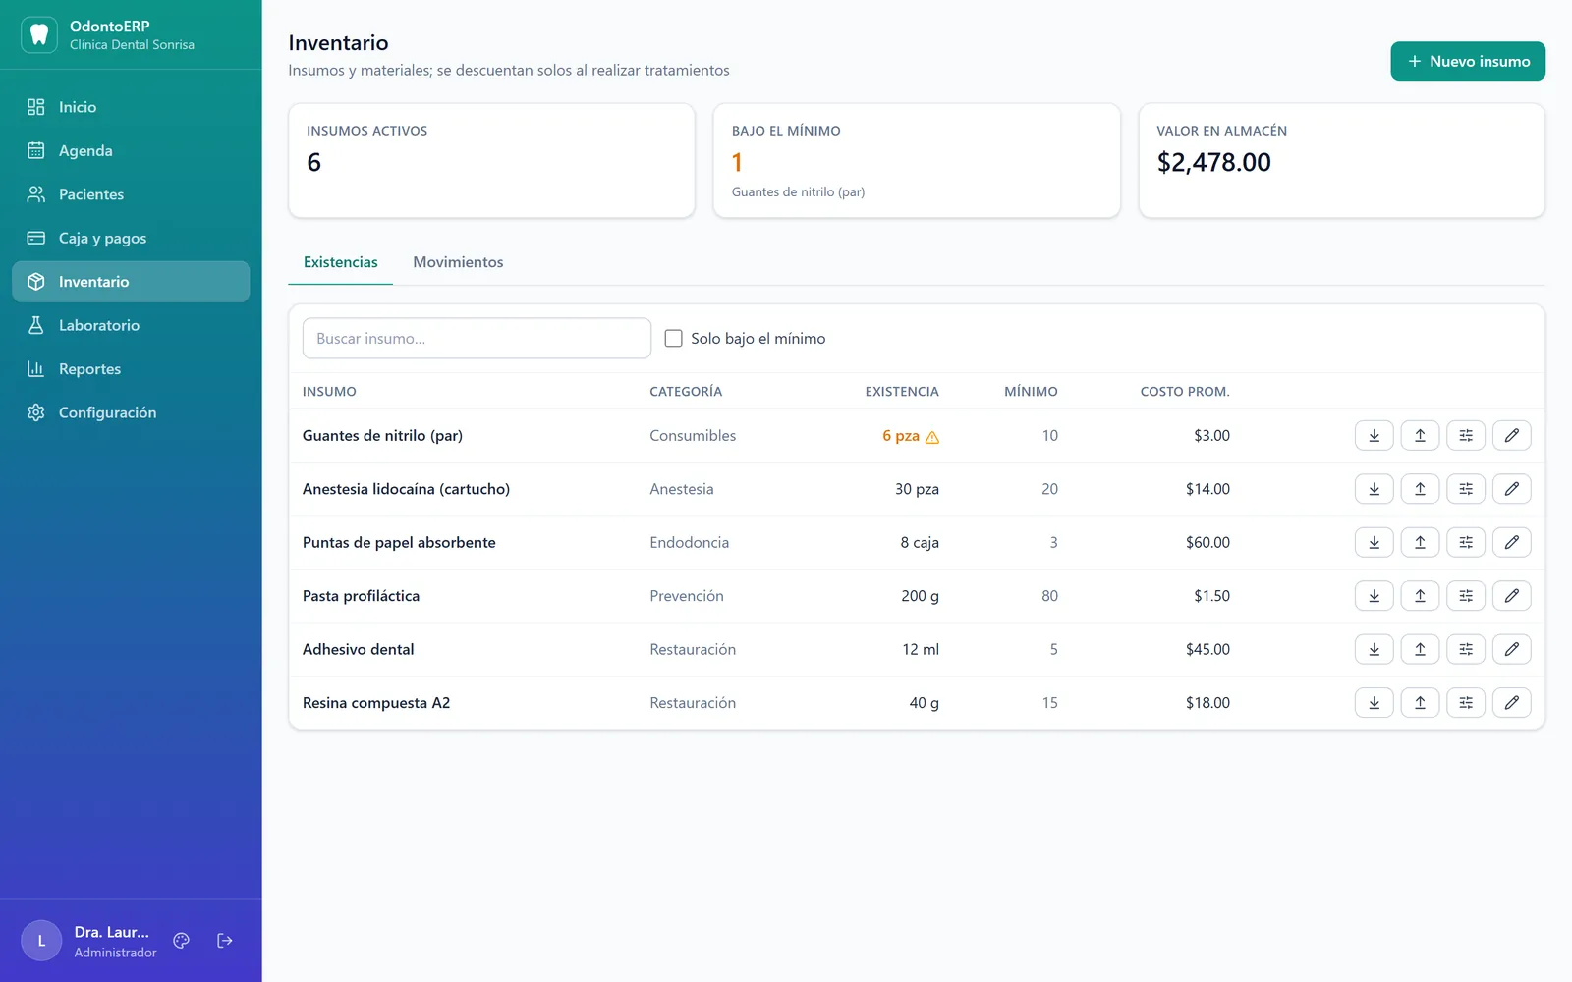This screenshot has width=1572, height=982.
Task: Select the Existencias tab
Action: [340, 262]
